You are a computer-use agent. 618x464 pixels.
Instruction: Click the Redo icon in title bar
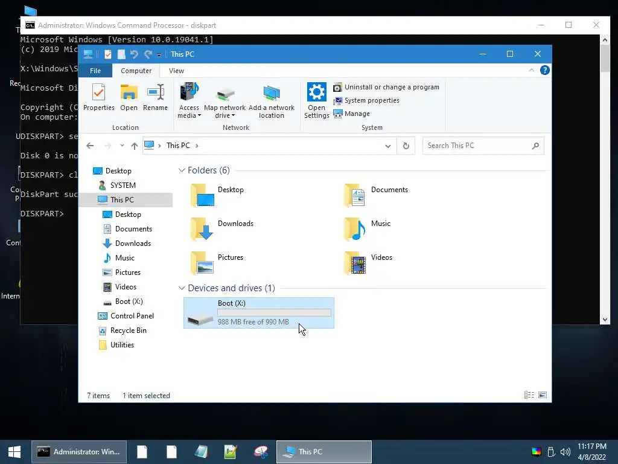pyautogui.click(x=148, y=54)
